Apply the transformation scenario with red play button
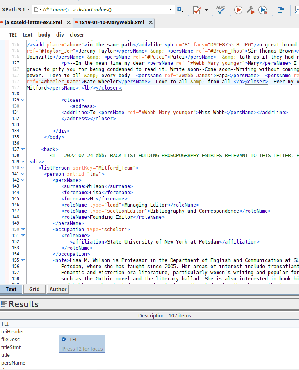Screen dimensions: 299x370 tap(238, 10)
